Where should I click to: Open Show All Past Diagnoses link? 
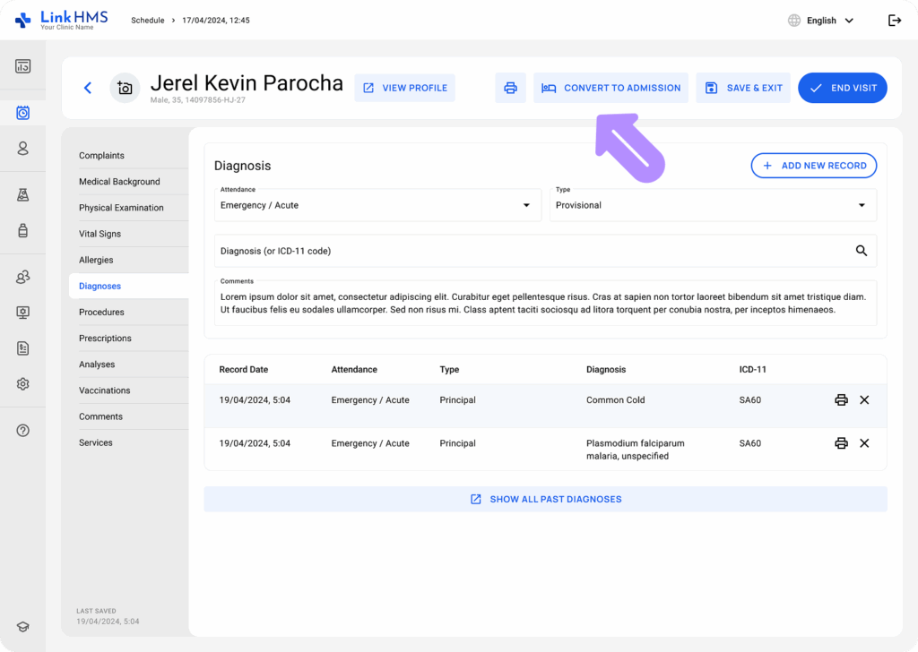545,499
